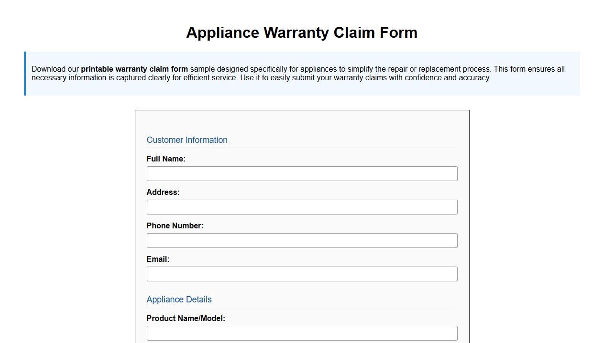Click the Product Name/Model label
Viewport: 604px width, 343px height.
pos(186,318)
